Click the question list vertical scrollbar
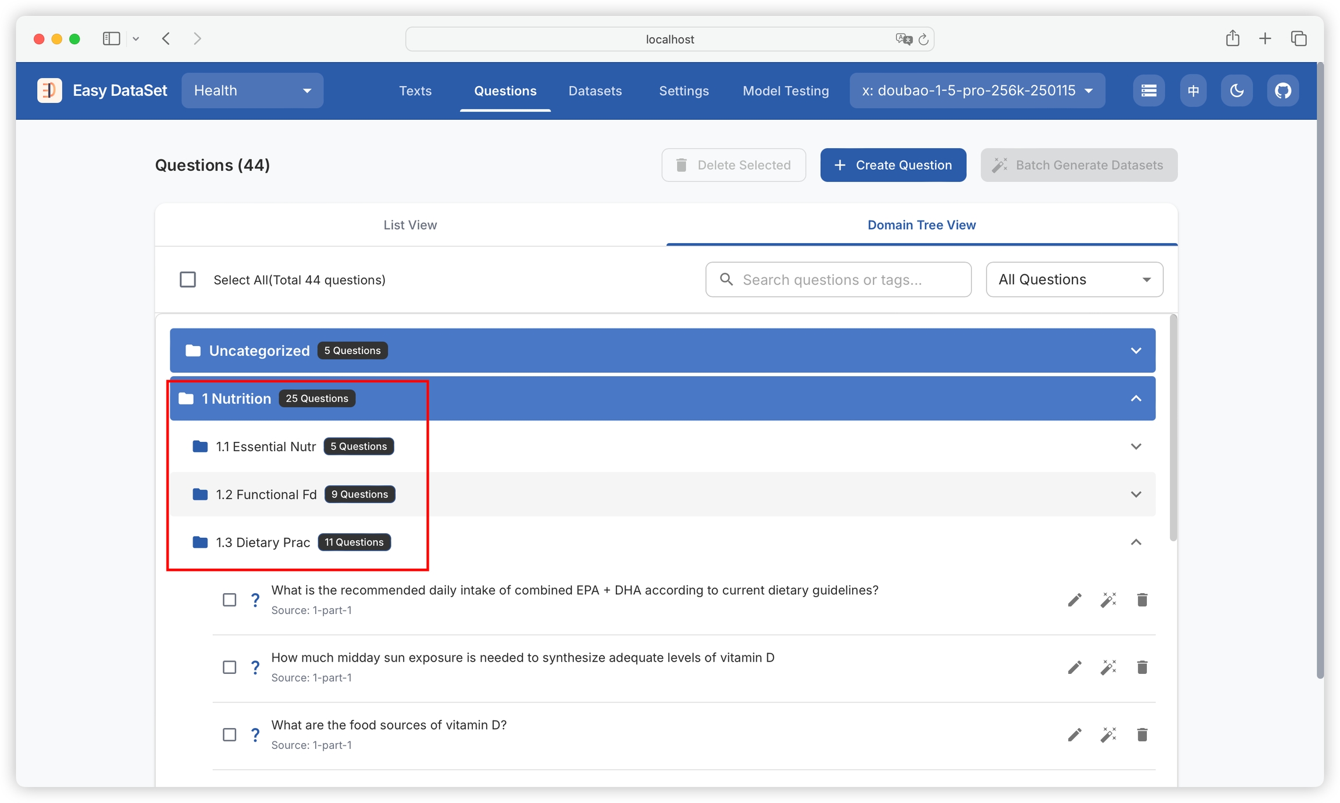 [x=1173, y=427]
